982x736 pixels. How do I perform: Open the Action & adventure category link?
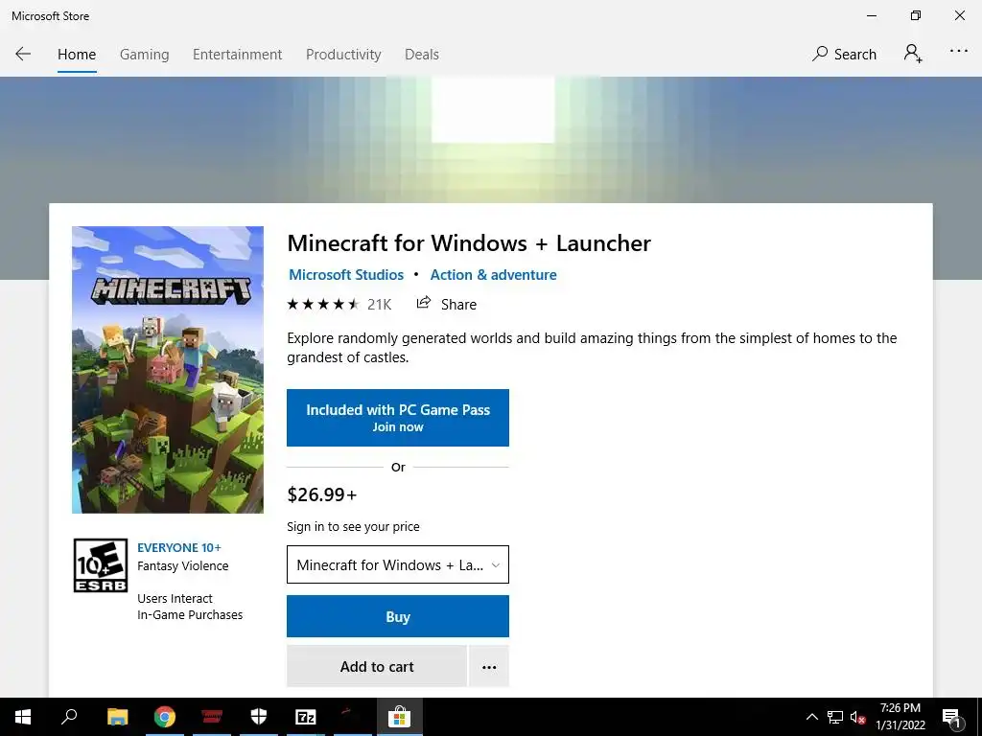pos(493,275)
